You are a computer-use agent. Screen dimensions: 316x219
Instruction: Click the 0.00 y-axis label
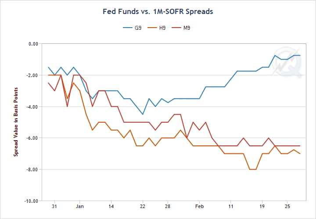click(33, 44)
